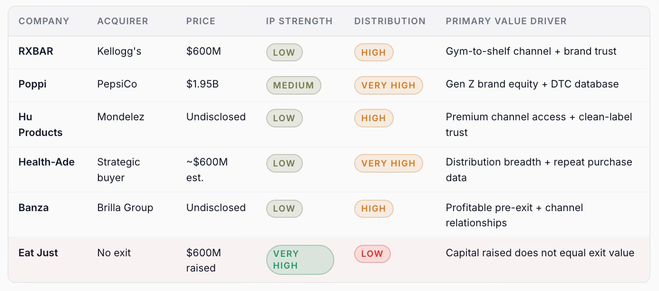The image size is (659, 291).
Task: Select the IP STRENGTH column header
Action: click(299, 21)
